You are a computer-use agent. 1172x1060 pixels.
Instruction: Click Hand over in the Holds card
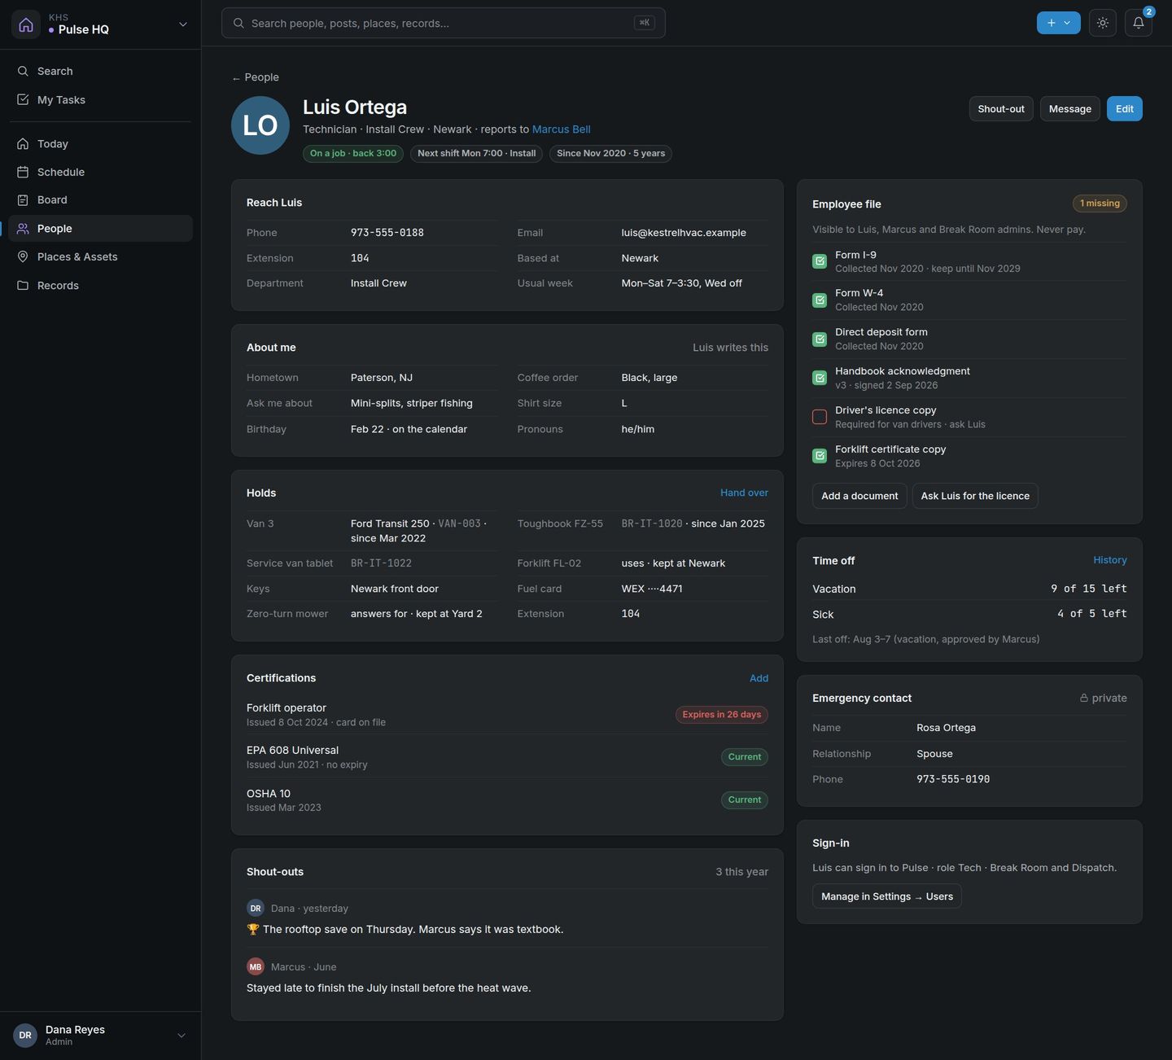tap(744, 493)
